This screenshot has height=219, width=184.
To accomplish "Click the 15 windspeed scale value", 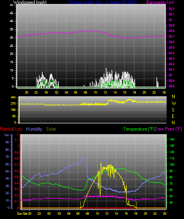I will coord(11,62).
